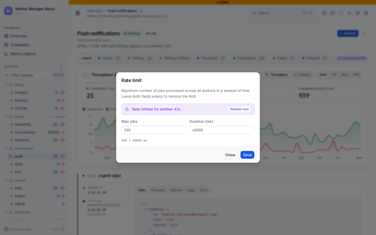The height and width of the screenshot is (235, 376).
Task: Open Metrics history in the sidebar
Action: pos(23,54)
